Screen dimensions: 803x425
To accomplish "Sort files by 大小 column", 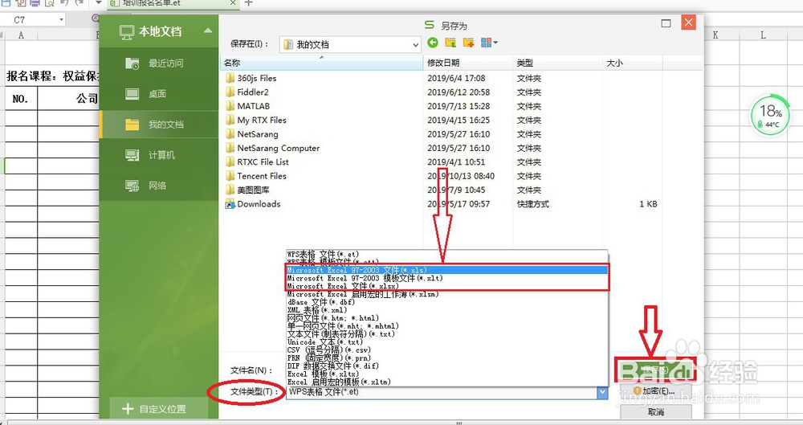I will tap(633, 63).
